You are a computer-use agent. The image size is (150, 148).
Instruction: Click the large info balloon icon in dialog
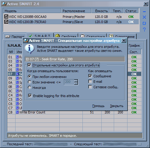(30, 49)
